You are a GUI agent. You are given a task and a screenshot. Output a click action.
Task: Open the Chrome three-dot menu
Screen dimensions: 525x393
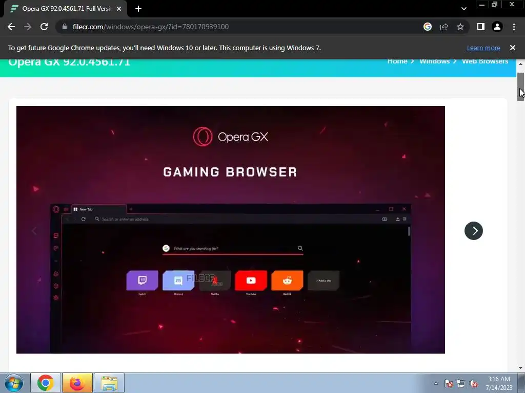click(514, 27)
